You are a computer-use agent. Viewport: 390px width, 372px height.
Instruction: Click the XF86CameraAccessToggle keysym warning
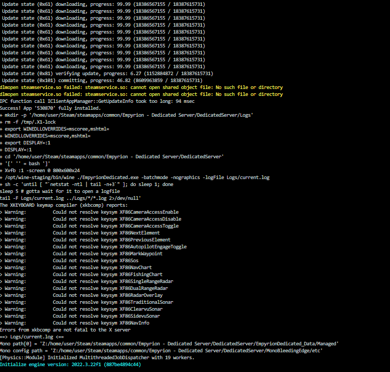[x=89, y=227]
